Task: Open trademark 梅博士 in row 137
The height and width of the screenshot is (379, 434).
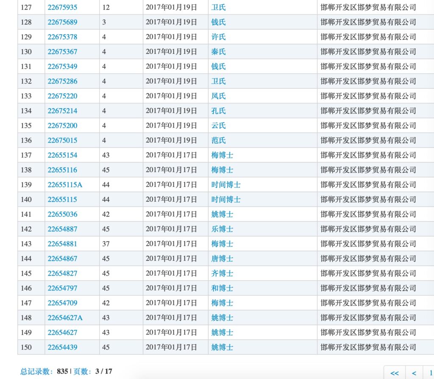Action: 222,155
